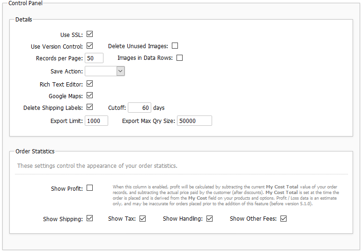Turn off Show Other Fees checkbox
Screen dimensions: 361x252
tap(283, 218)
